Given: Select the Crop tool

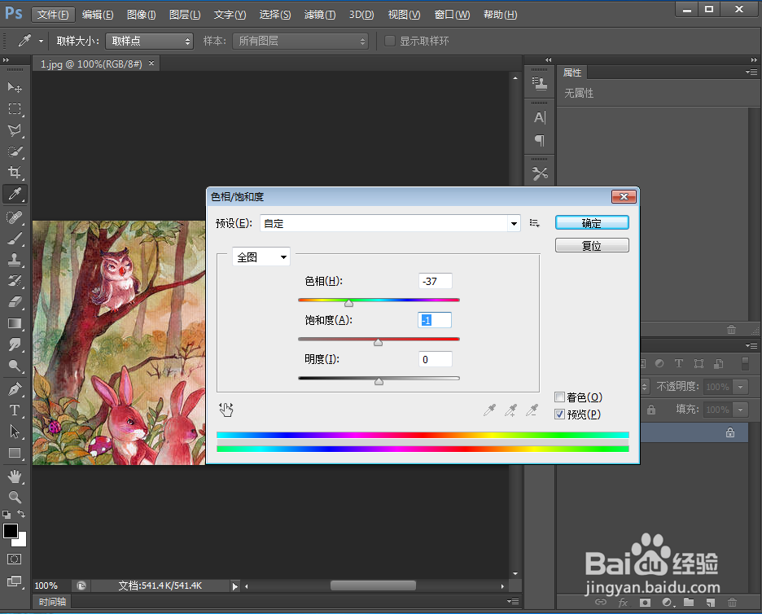Looking at the screenshot, I should click(15, 172).
